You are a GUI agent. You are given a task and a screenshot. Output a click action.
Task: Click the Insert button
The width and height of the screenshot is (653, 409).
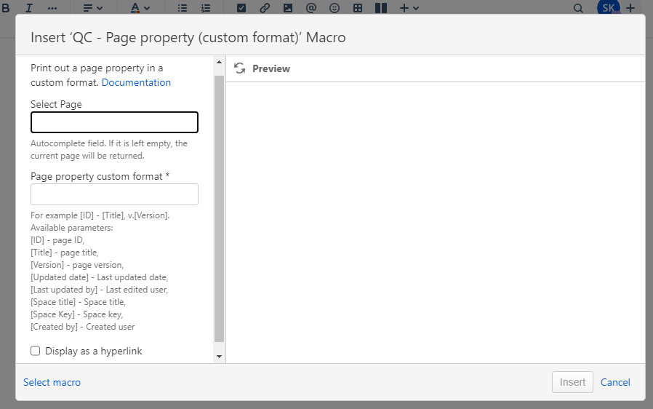pos(572,382)
